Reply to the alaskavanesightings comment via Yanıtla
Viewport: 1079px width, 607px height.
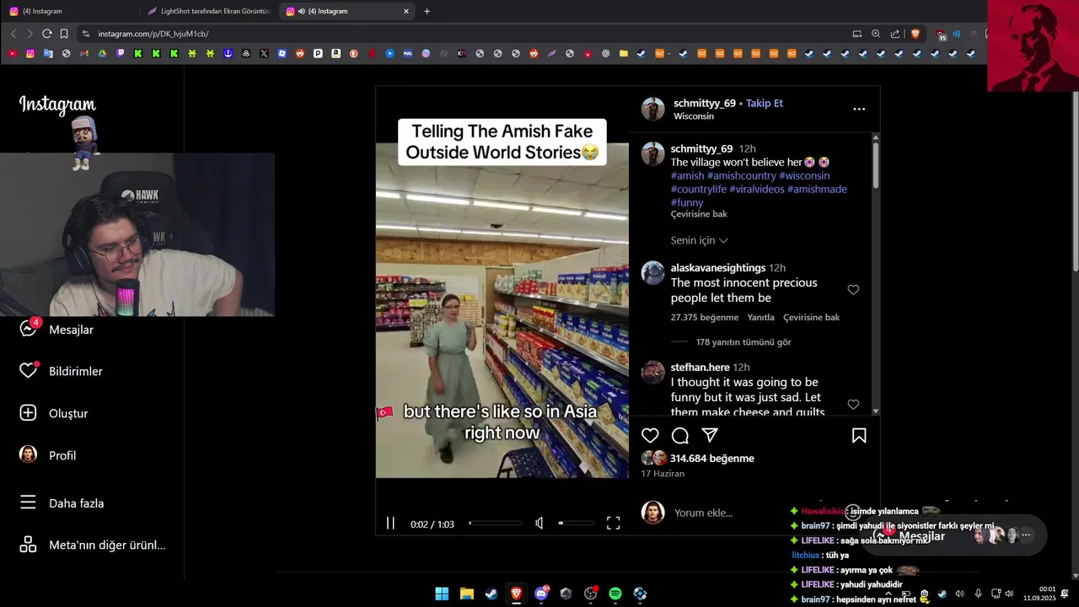761,318
